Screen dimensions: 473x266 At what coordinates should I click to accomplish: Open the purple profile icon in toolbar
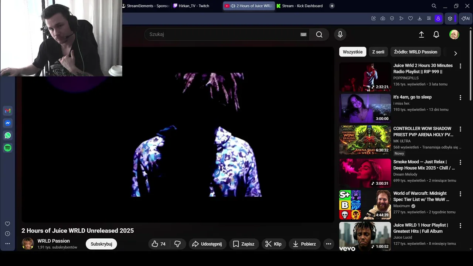click(438, 18)
